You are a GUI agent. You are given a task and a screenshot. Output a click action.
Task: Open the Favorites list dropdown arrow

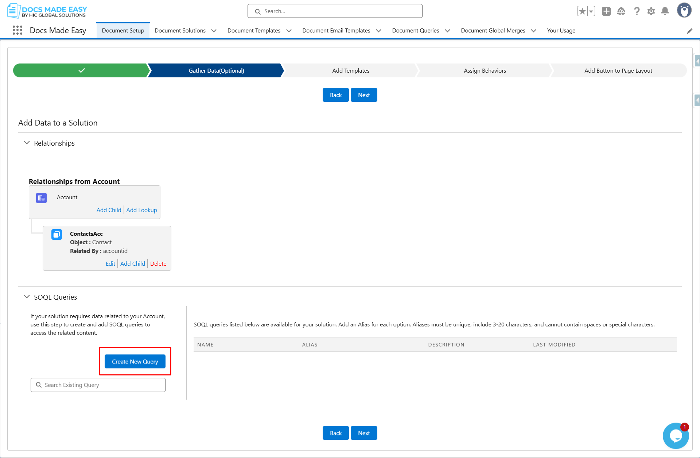(x=591, y=11)
